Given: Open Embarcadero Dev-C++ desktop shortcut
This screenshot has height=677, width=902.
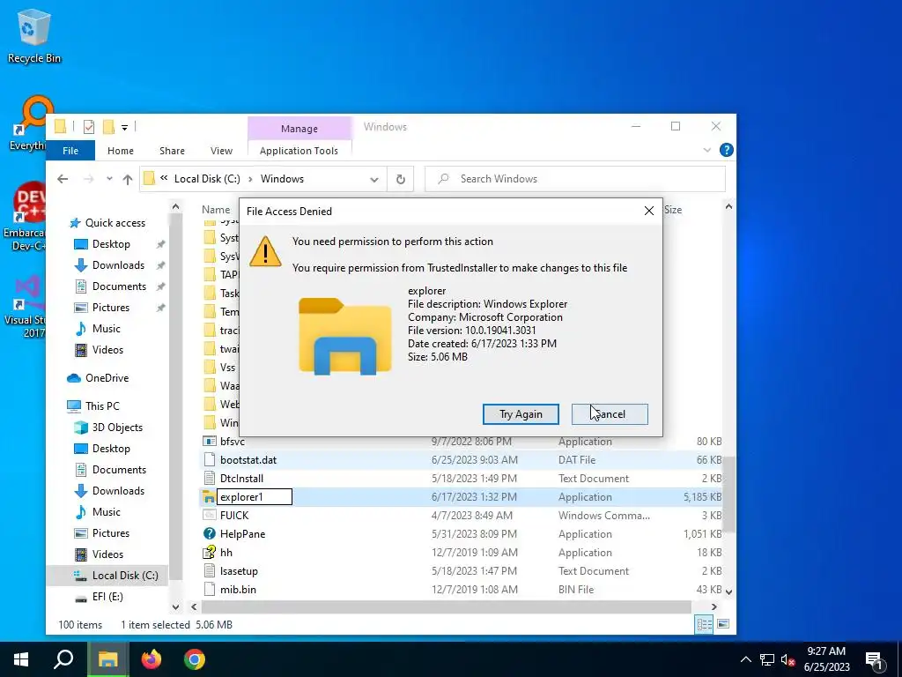Looking at the screenshot, I should [24, 217].
